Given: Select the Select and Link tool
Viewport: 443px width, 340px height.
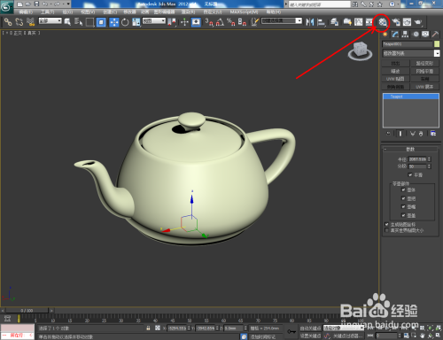Looking at the screenshot, I should click(8, 22).
